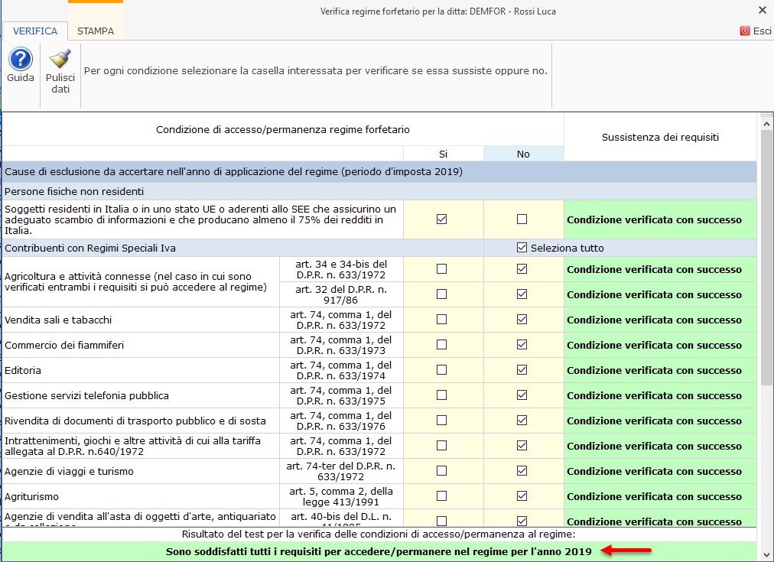Image resolution: width=774 pixels, height=562 pixels.
Task: Toggle No for the art. 32 Agricoltura row
Action: point(521,294)
